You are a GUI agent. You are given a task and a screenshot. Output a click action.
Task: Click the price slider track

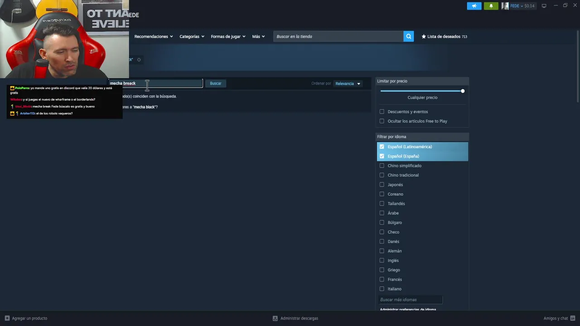point(421,91)
